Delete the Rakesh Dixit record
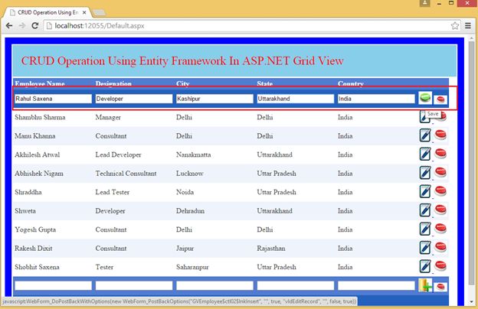Screen dimensions: 478x309 440,247
